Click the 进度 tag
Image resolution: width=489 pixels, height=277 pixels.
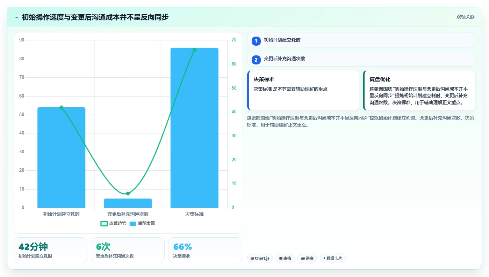coord(307,258)
